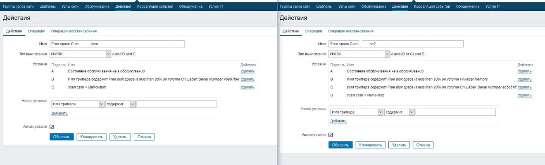Expand Имя триггера condition dropdown, right window
This screenshot has width=545, height=165.
pyautogui.click(x=357, y=112)
